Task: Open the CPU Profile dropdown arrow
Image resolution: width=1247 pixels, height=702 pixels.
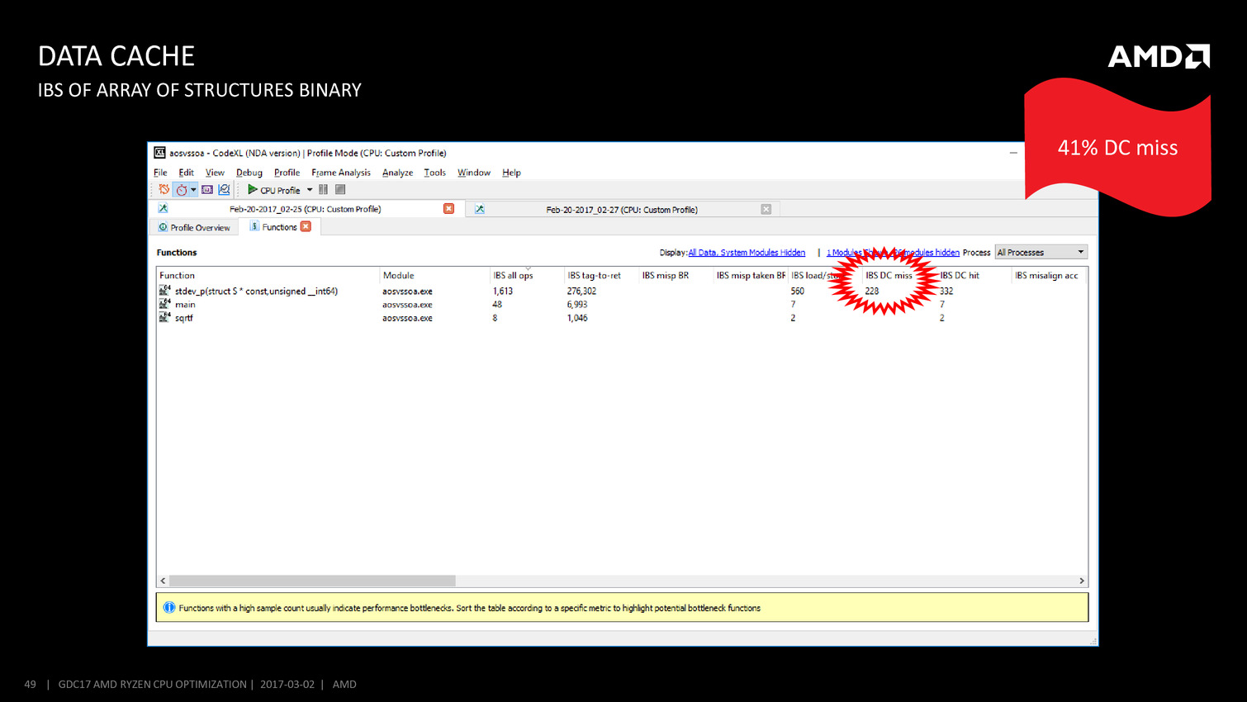Action: [x=310, y=190]
